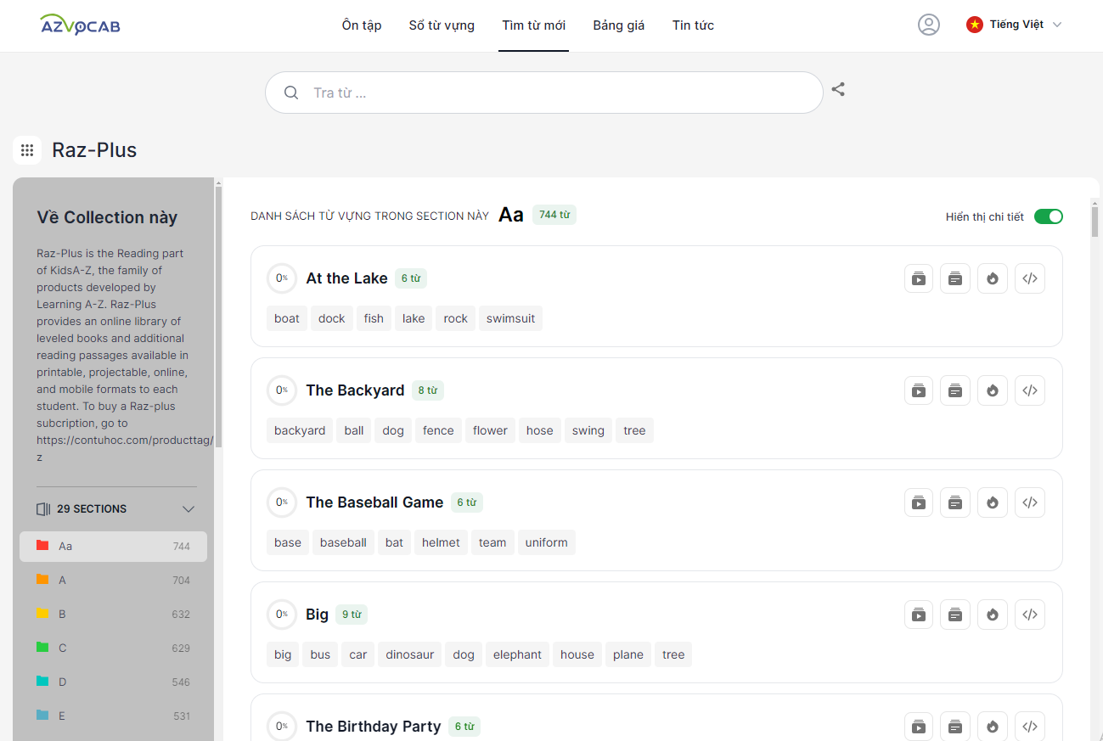
Task: Click the word chip 'fence'
Action: pyautogui.click(x=438, y=430)
